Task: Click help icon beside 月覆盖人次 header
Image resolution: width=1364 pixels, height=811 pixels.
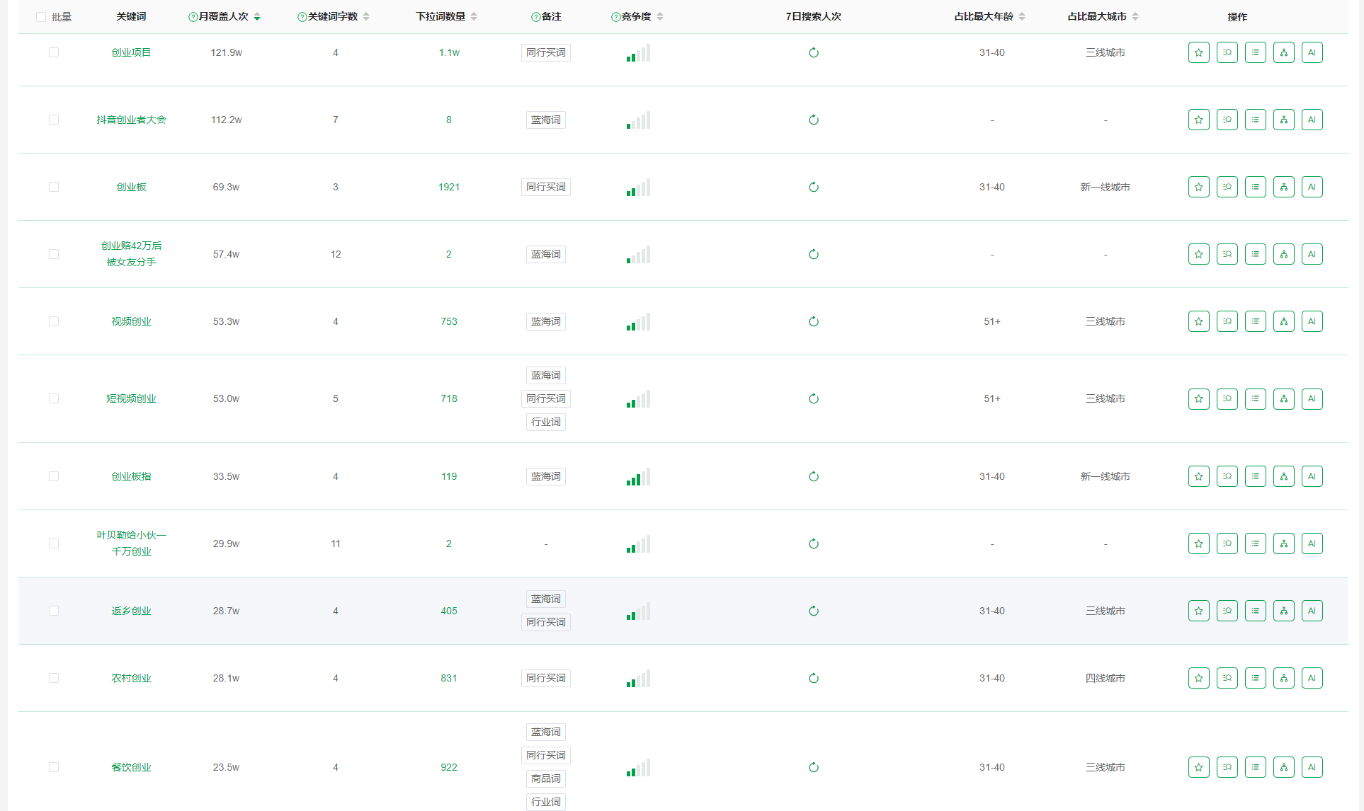Action: pyautogui.click(x=193, y=17)
